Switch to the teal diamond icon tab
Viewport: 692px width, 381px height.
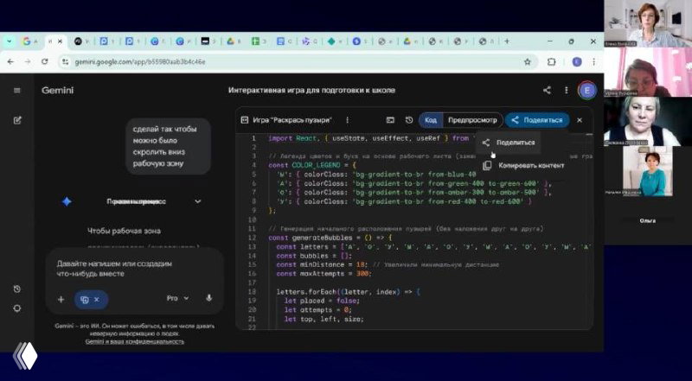331,41
